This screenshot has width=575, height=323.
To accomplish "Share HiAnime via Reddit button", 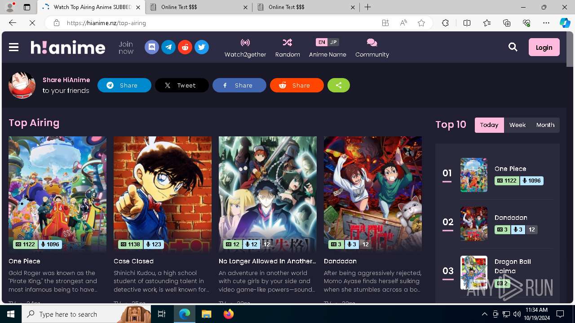I will click(x=297, y=85).
